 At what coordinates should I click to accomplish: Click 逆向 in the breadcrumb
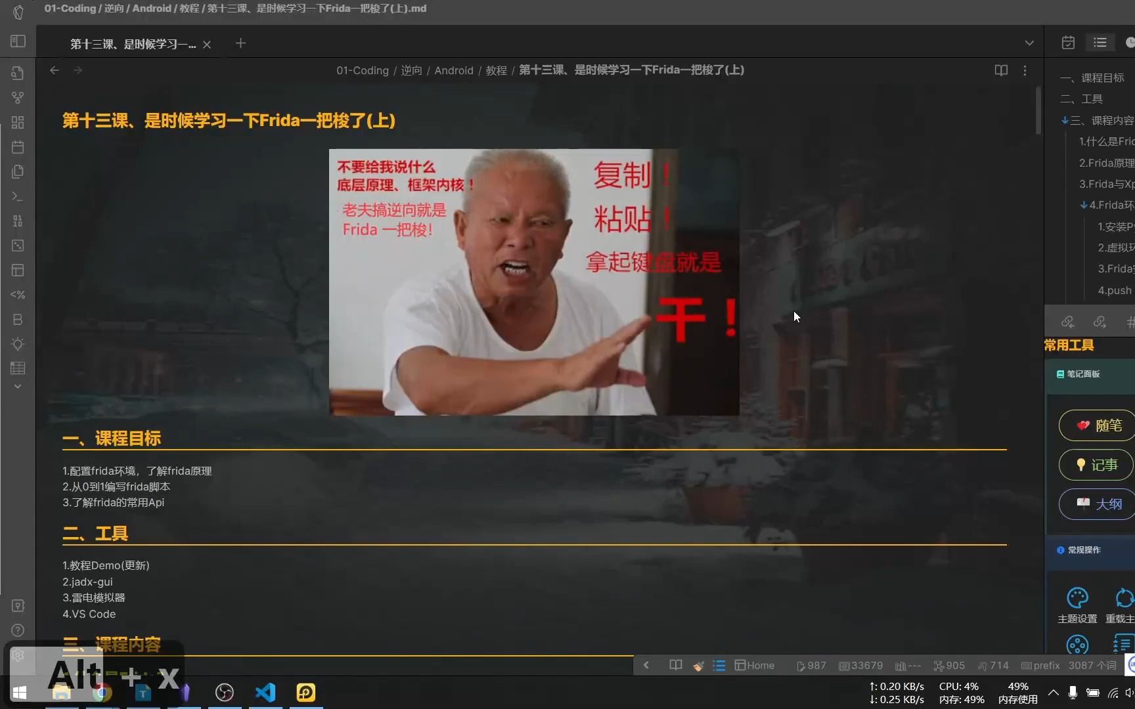pyautogui.click(x=411, y=70)
